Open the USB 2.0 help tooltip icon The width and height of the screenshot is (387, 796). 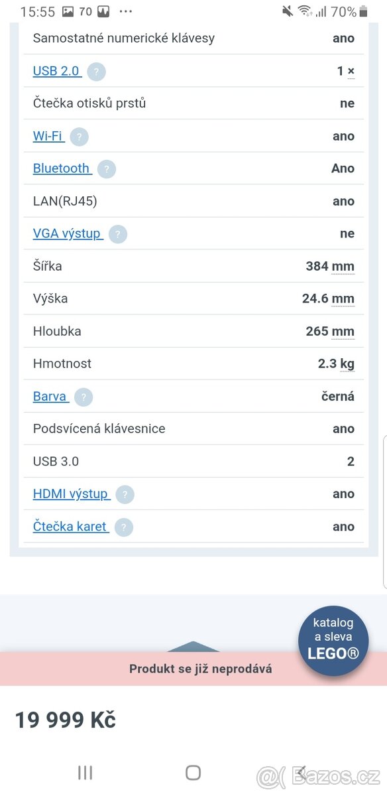[x=96, y=71]
